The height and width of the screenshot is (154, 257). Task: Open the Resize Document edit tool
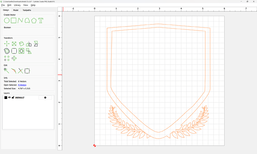(x=27, y=71)
